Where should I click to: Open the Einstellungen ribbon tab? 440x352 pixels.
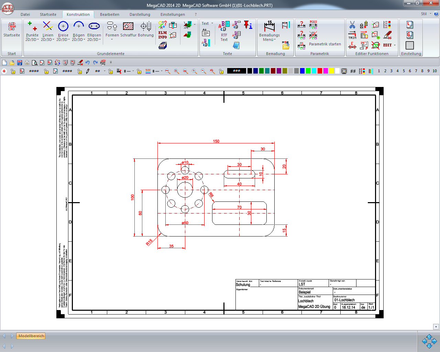pos(173,14)
